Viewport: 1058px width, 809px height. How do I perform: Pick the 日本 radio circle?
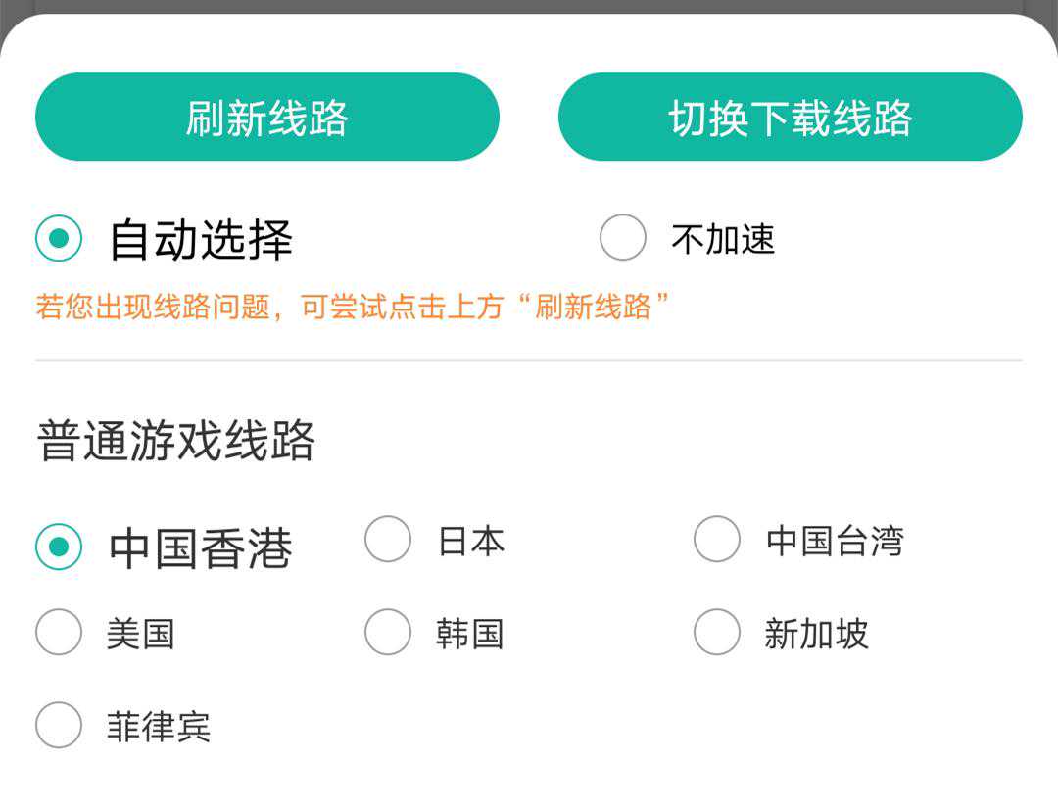point(388,540)
